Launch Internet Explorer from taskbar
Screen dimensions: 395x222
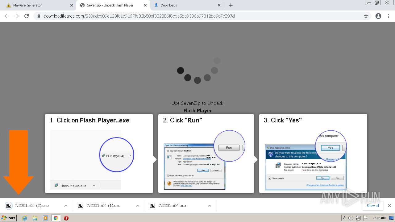pos(25,218)
